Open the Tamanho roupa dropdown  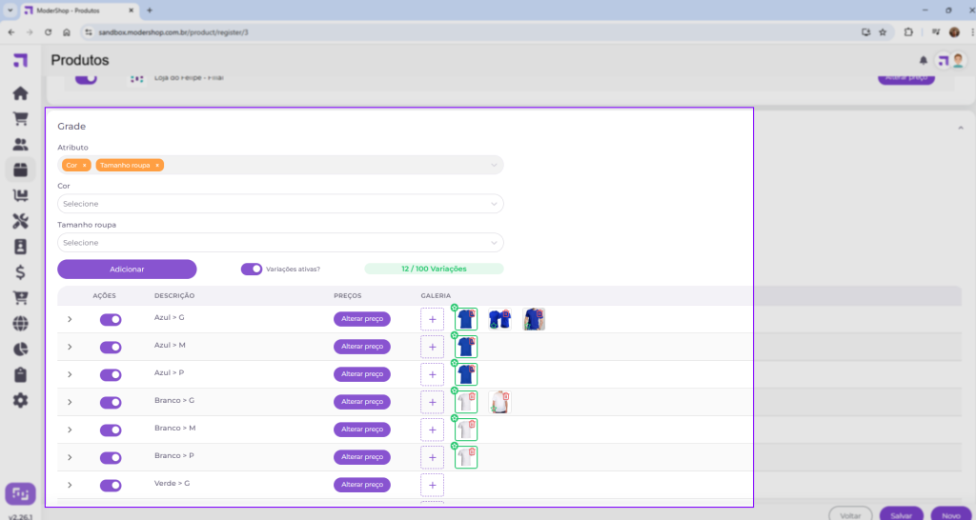(x=280, y=243)
